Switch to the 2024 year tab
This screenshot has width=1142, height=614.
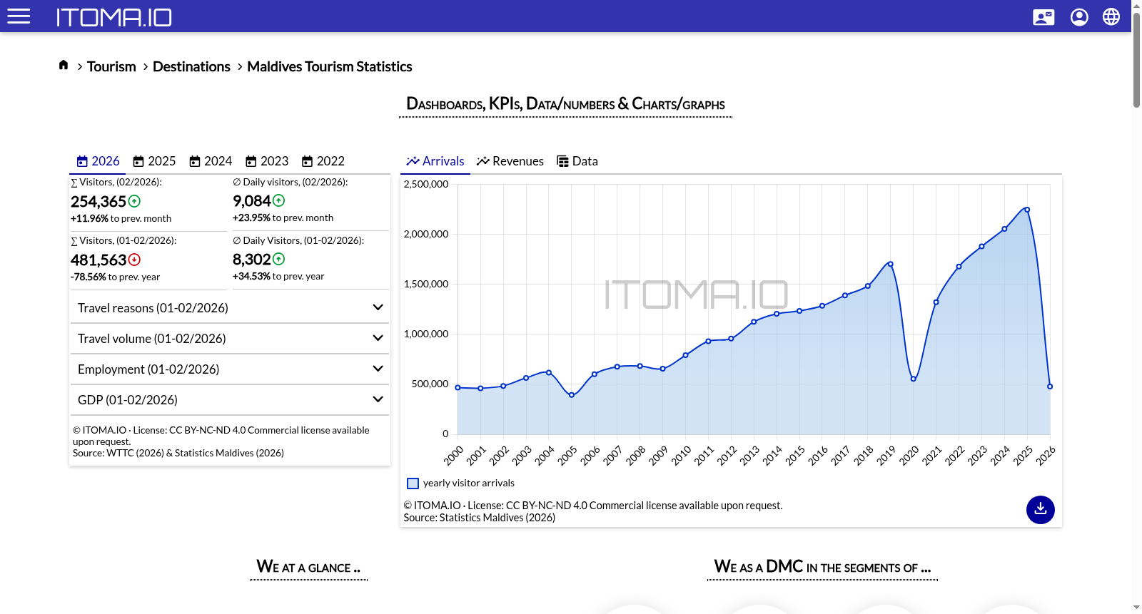(x=211, y=161)
